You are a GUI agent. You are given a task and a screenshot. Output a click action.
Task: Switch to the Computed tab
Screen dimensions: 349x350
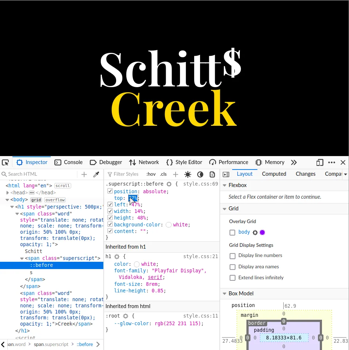274,174
